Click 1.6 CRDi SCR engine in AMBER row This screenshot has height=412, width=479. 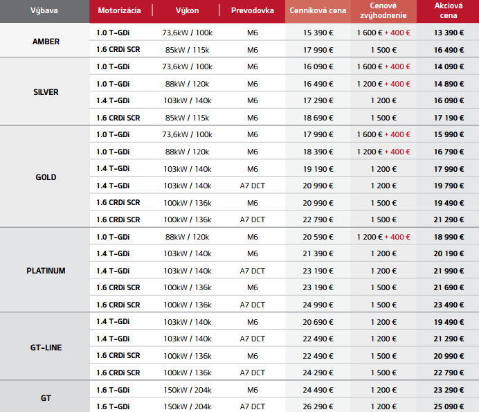118,50
